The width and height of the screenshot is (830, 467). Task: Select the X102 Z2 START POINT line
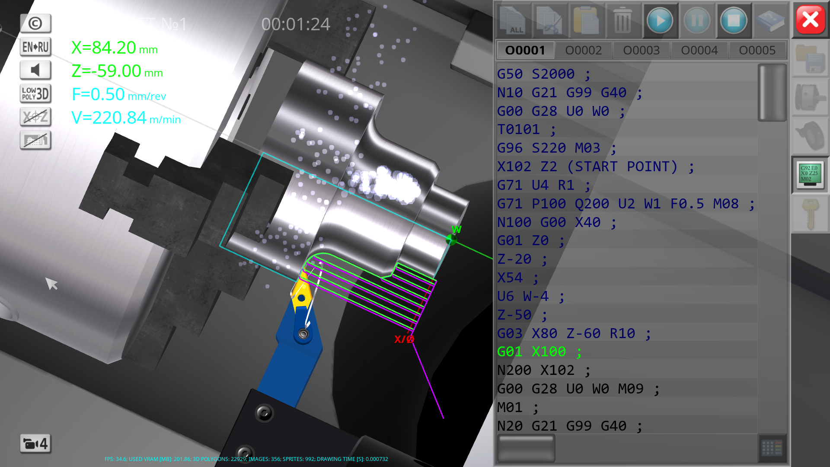point(627,166)
